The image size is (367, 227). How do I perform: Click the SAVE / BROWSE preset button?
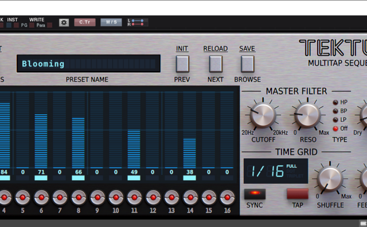(x=247, y=64)
